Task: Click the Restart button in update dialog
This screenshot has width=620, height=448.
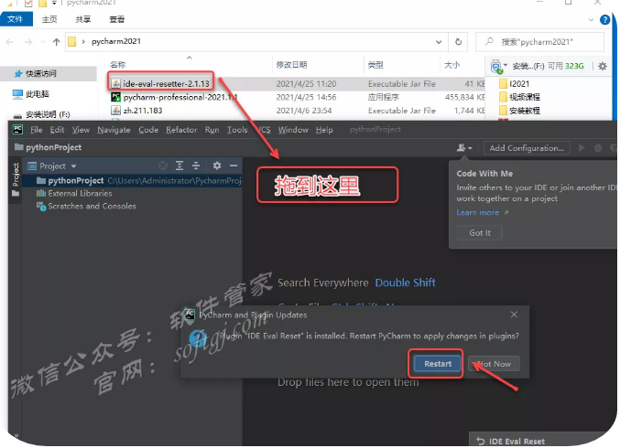Action: [438, 364]
